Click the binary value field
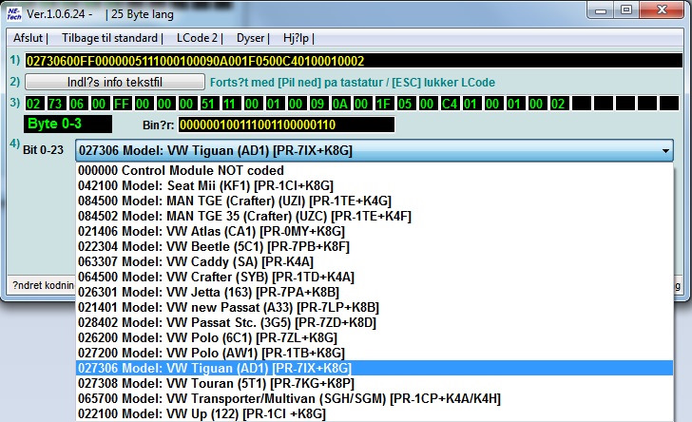Image resolution: width=692 pixels, height=422 pixels. tap(286, 125)
